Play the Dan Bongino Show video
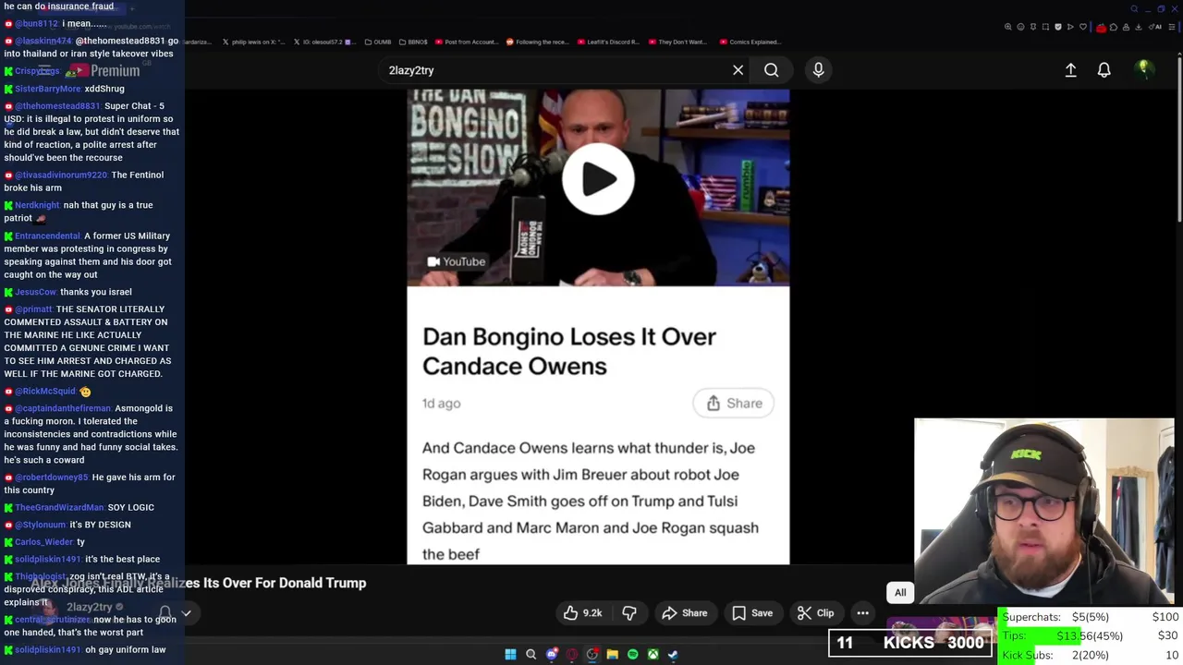 tap(598, 179)
